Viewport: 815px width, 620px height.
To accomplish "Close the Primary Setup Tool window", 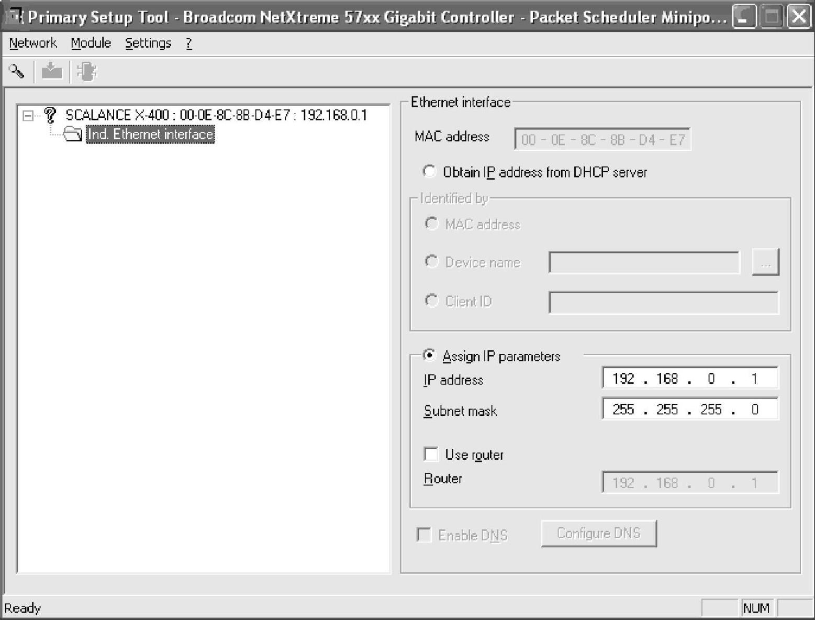I will pos(799,17).
